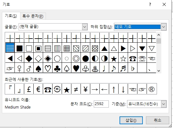Open the 하위 집합 subset dropdown arrow
Image resolution: width=173 pixels, height=128 pixels.
[x=164, y=27]
